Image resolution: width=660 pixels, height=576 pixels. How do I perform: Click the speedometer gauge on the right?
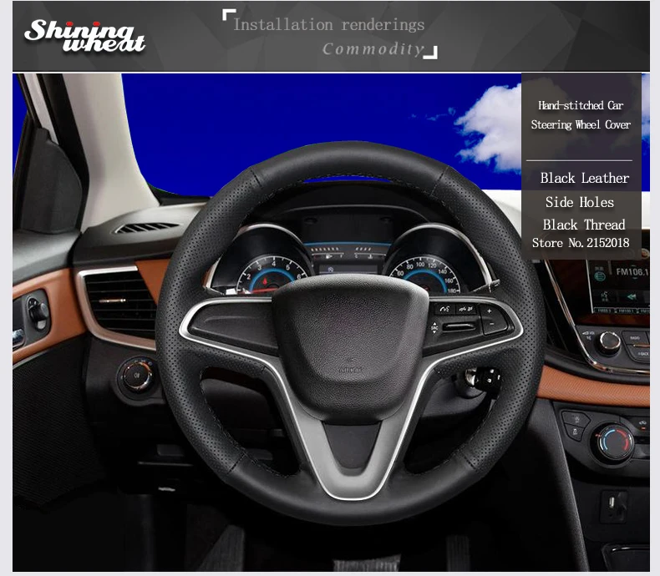point(426,275)
